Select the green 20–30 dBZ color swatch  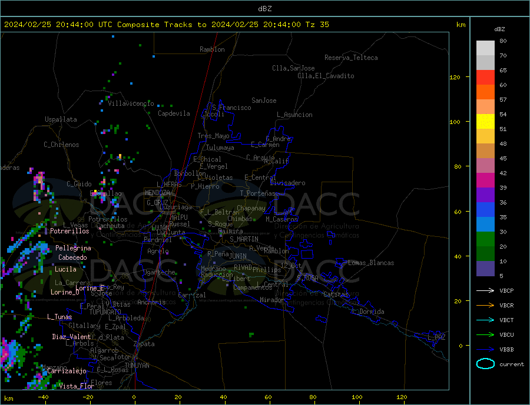(485, 239)
